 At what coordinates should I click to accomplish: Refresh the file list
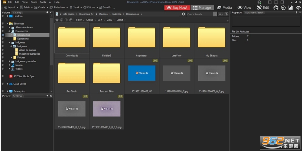pos(183,14)
